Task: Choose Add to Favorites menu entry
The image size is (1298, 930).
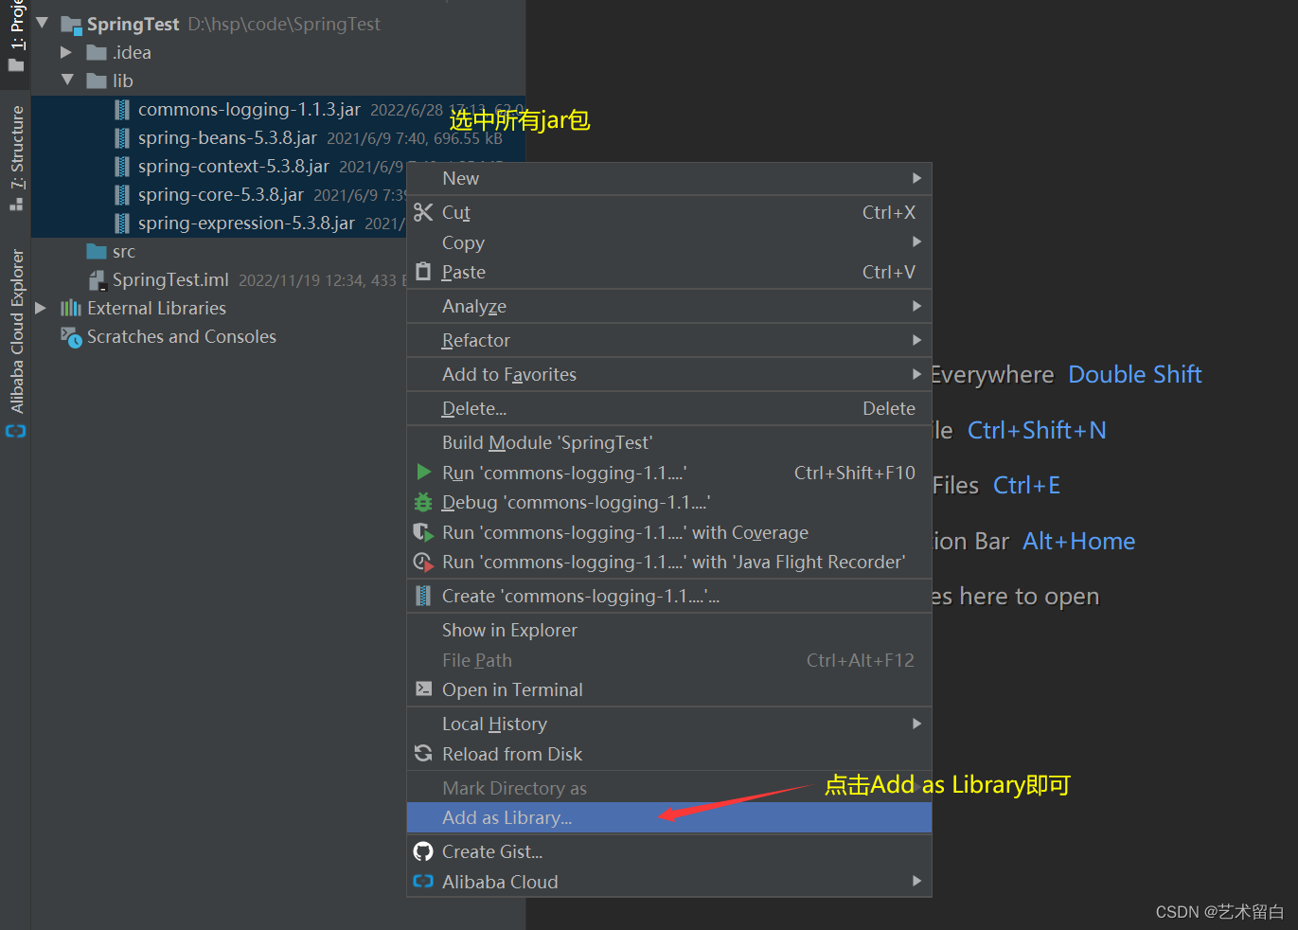Action: click(x=669, y=374)
